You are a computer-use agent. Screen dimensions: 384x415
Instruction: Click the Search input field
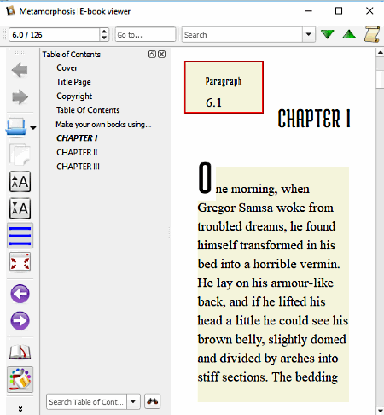(x=241, y=34)
